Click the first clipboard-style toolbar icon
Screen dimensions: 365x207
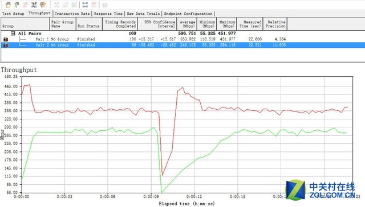click(x=8, y=5)
